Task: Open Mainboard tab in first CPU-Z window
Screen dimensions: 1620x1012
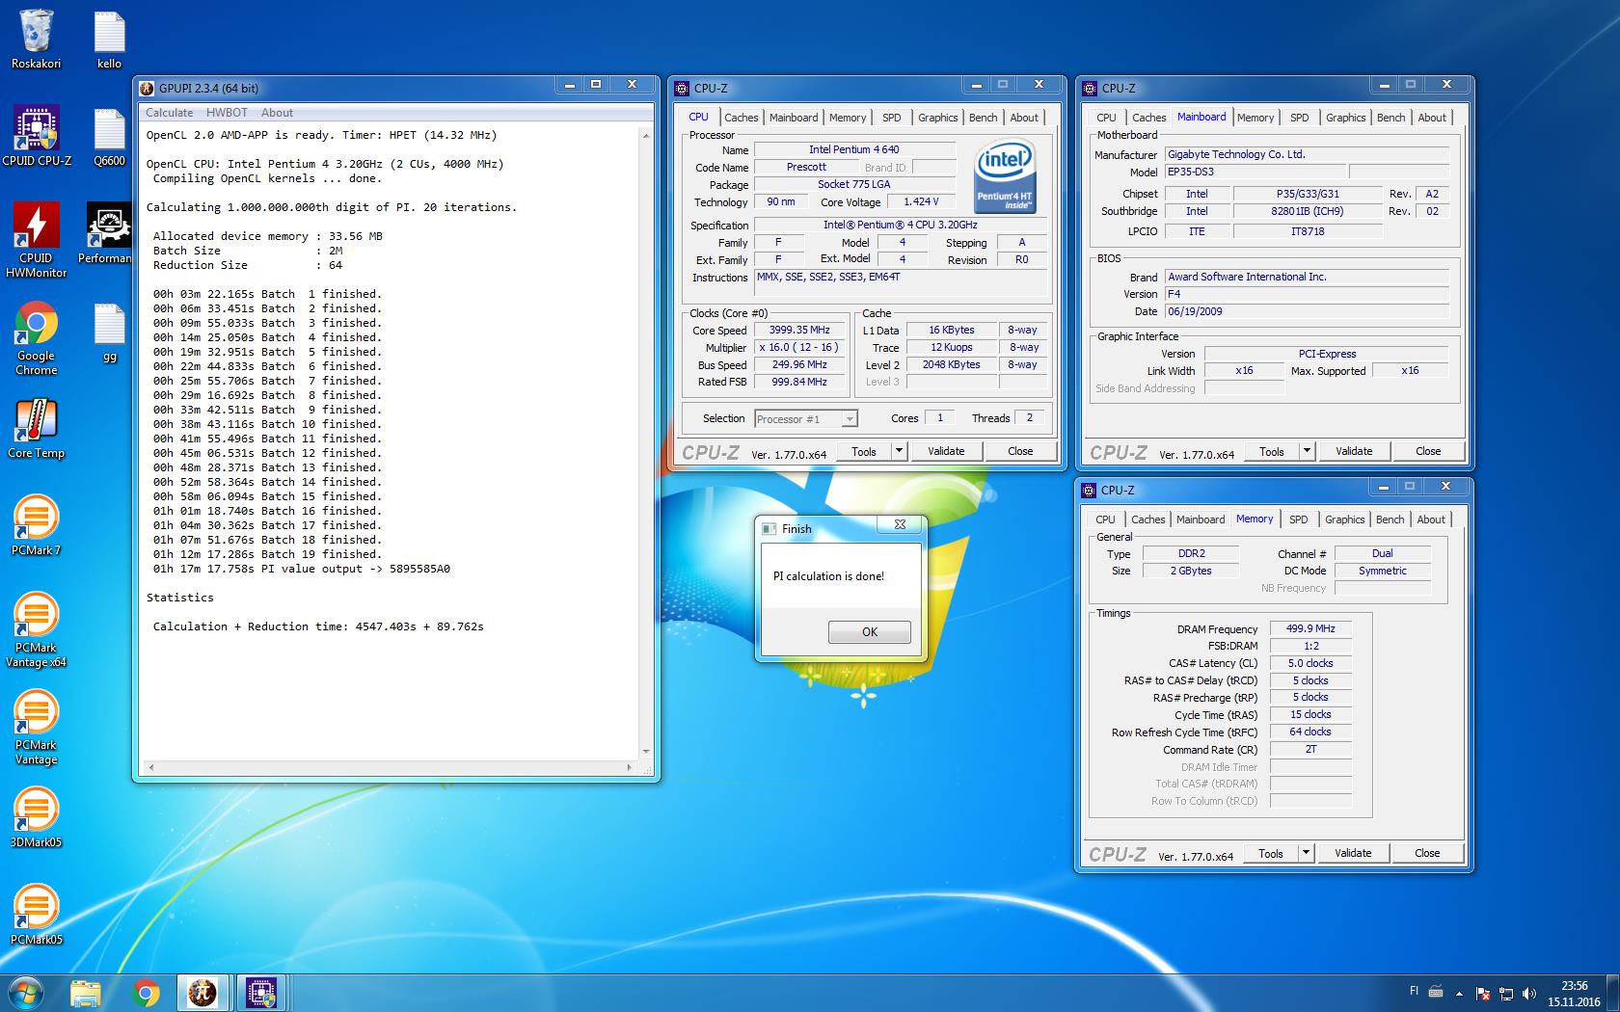Action: click(x=794, y=118)
